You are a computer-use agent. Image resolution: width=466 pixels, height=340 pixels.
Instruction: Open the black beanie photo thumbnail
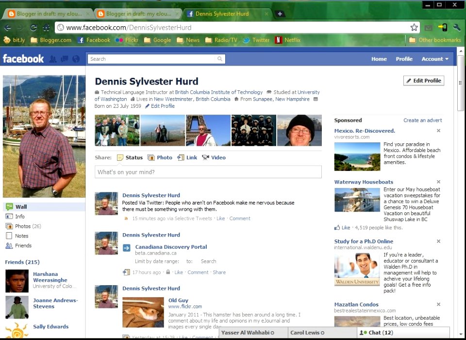300,130
